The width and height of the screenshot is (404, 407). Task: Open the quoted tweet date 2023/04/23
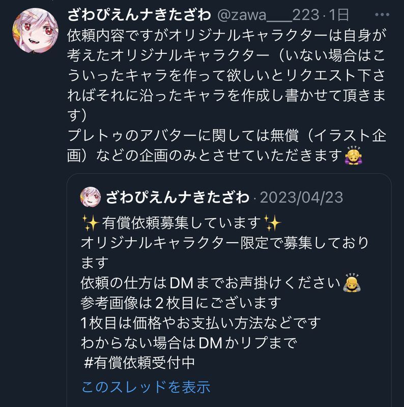[x=301, y=197]
